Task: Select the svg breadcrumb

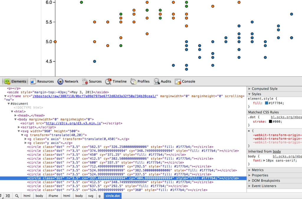Action: pyautogui.click(x=91, y=196)
